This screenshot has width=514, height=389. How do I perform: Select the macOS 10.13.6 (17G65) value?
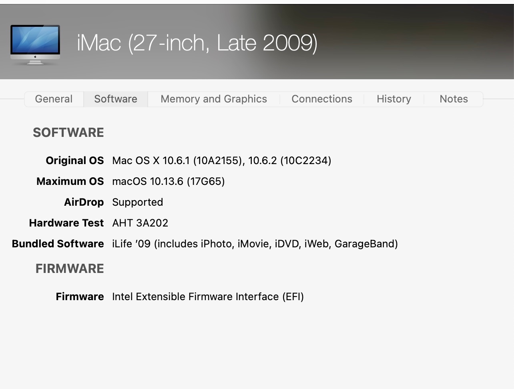pos(168,181)
